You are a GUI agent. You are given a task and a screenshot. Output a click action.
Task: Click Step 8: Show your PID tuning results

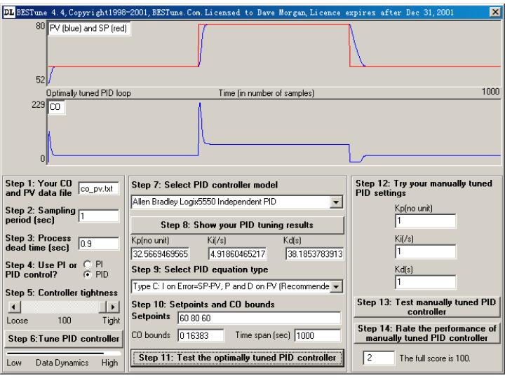tap(237, 225)
